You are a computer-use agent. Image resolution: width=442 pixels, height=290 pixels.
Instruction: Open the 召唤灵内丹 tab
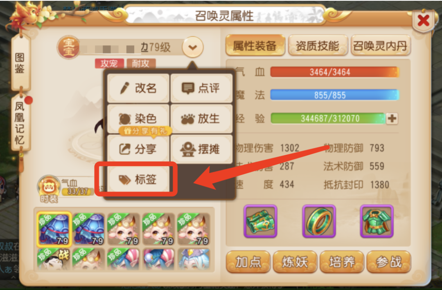point(380,45)
